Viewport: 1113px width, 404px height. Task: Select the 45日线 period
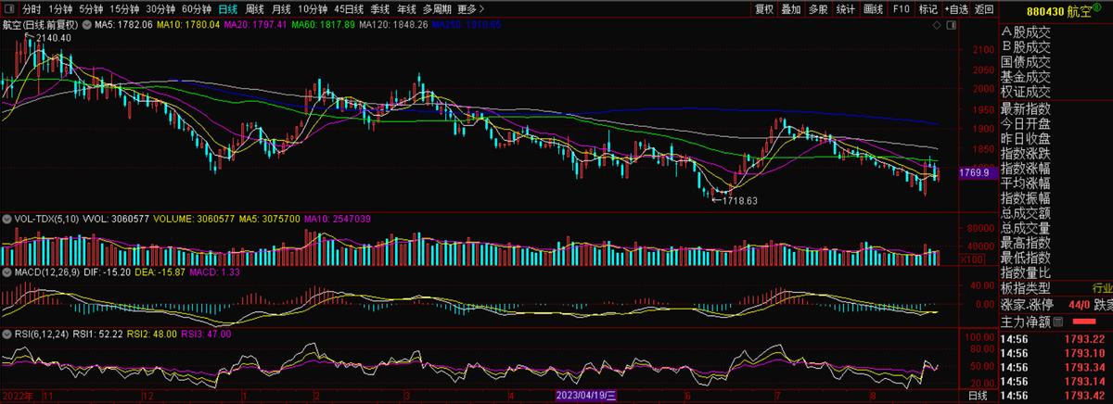point(349,8)
